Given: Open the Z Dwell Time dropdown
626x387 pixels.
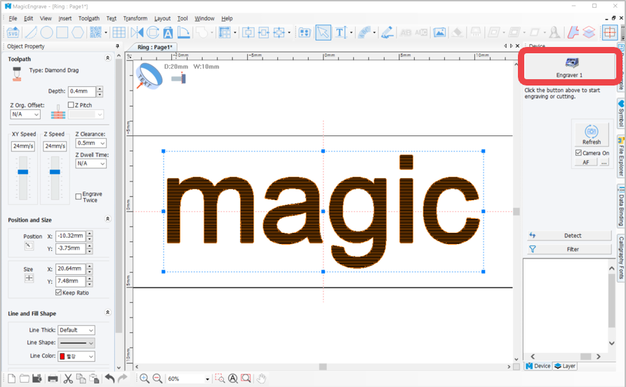Looking at the screenshot, I should point(91,163).
